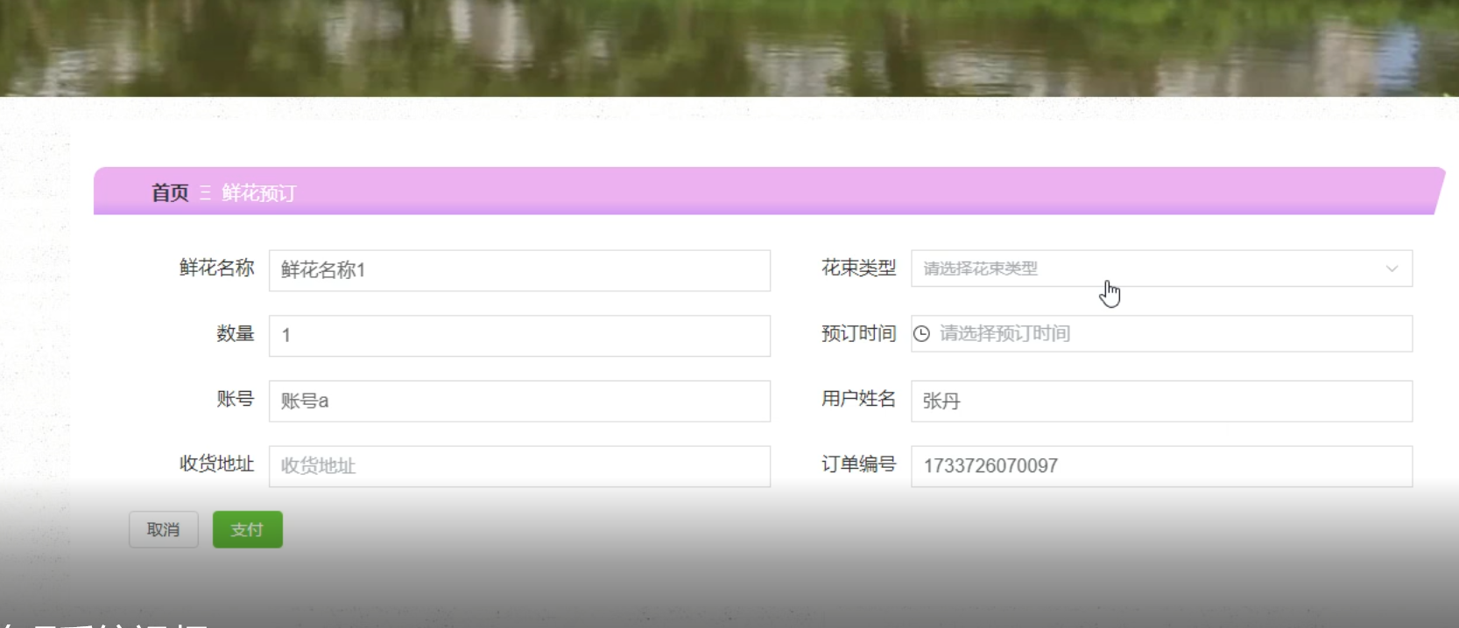Click into the 数量 input field
Screen dimensions: 1459x628
click(518, 336)
